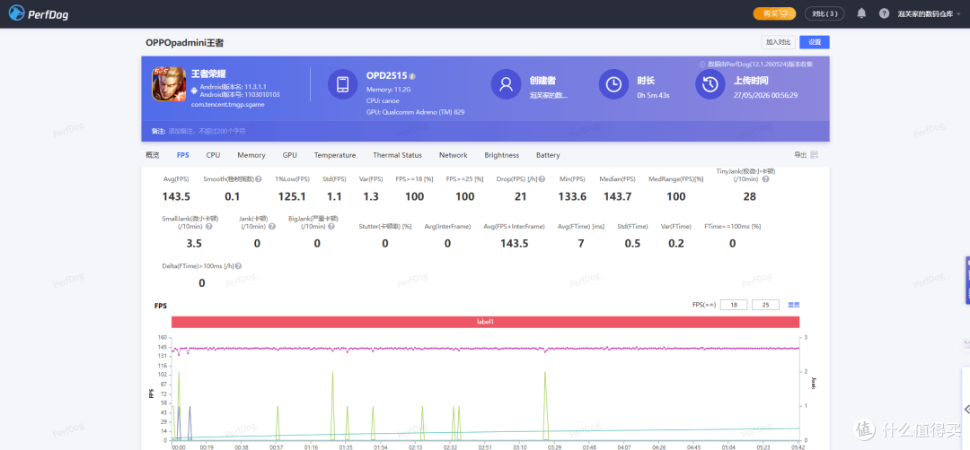Click the export table icon
The width and height of the screenshot is (970, 450).
pyautogui.click(x=814, y=155)
